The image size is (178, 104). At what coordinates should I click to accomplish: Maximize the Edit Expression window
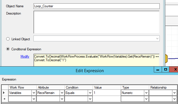165,69
